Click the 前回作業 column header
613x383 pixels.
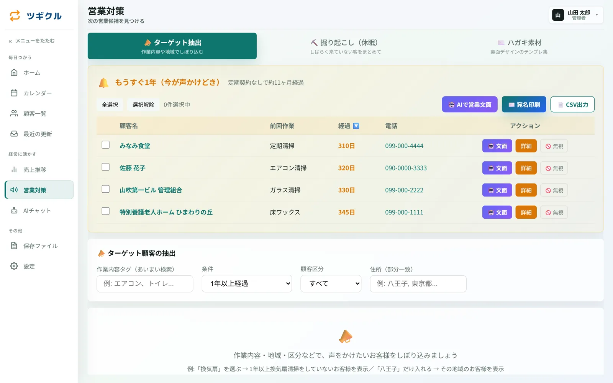pyautogui.click(x=282, y=126)
